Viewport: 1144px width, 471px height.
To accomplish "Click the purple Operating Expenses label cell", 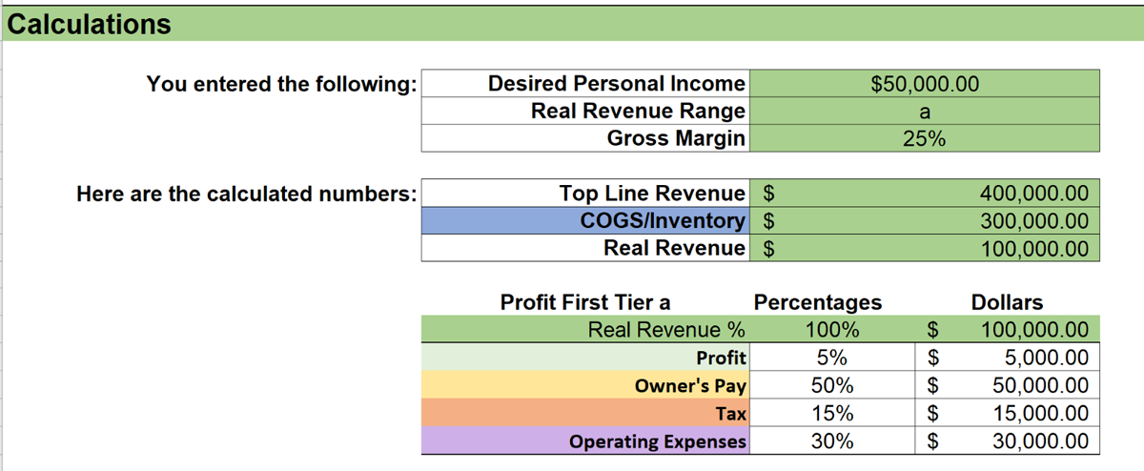I will [x=658, y=441].
